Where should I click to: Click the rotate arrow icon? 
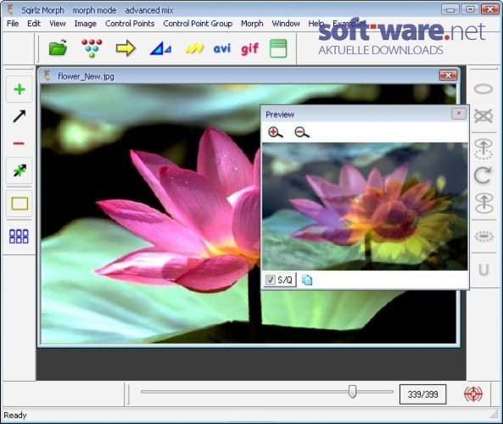483,176
